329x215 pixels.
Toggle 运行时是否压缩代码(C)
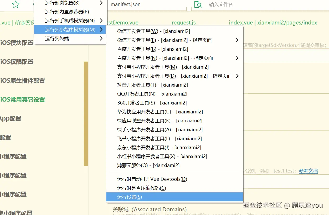[174, 188]
